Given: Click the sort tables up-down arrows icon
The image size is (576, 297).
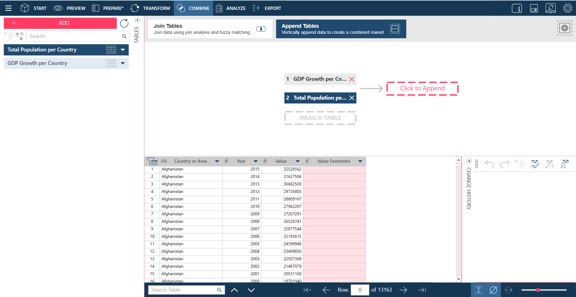Looking at the screenshot, I should click(20, 36).
